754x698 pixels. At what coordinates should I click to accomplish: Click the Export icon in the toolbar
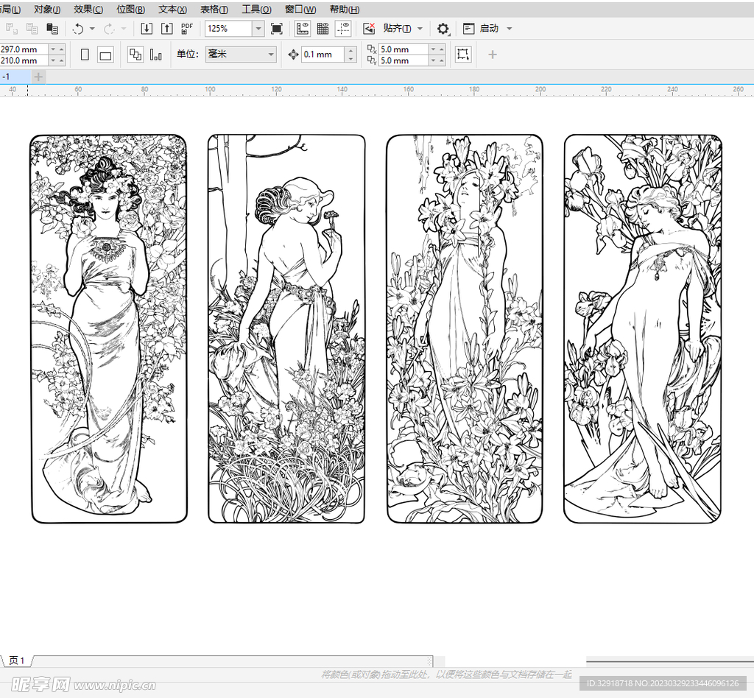pyautogui.click(x=166, y=29)
